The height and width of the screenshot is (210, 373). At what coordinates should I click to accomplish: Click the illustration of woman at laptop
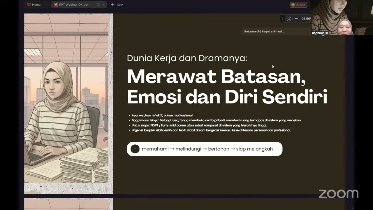pyautogui.click(x=66, y=98)
